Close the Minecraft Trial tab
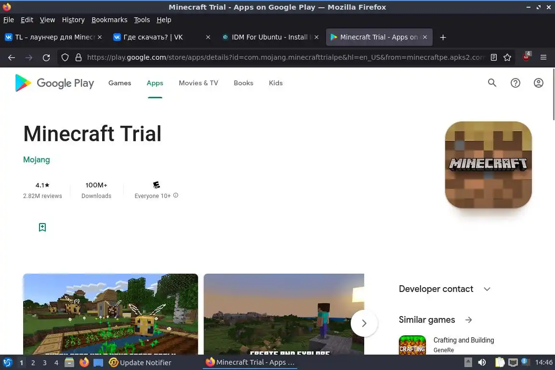555x370 pixels. (x=425, y=37)
